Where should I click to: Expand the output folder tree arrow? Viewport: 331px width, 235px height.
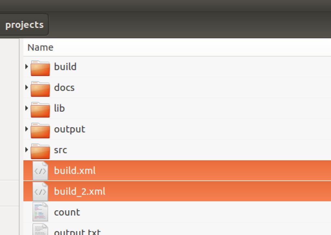pyautogui.click(x=26, y=129)
